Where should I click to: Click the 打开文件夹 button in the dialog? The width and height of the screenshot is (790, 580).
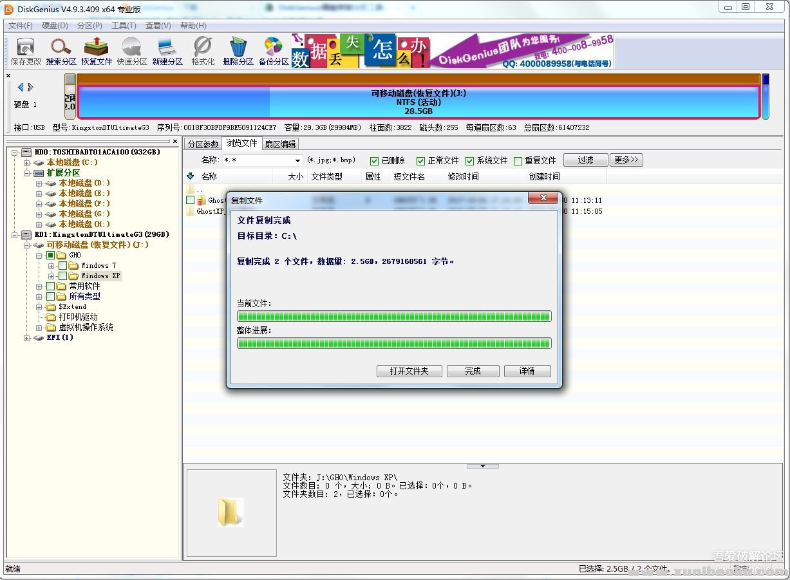tap(409, 371)
